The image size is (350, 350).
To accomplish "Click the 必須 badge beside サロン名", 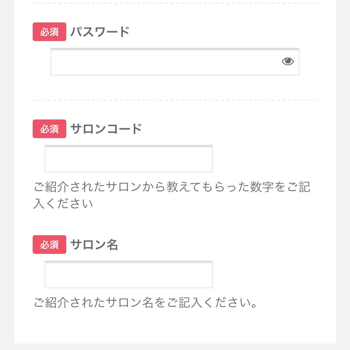I will click(x=49, y=245).
